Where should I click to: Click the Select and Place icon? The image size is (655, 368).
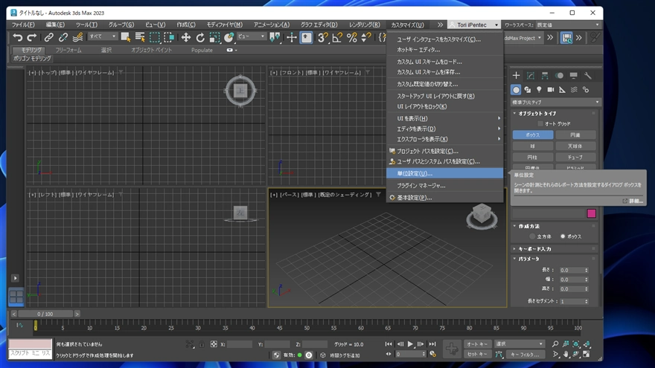229,38
